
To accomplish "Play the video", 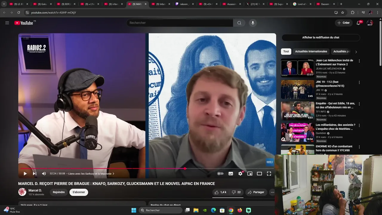I will coord(25,173).
